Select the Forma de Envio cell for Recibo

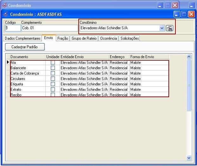[148, 95]
